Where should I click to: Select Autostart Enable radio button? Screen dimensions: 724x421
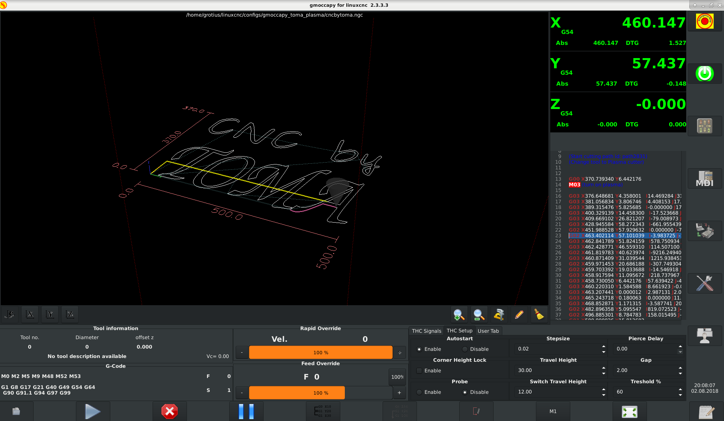[419, 349]
